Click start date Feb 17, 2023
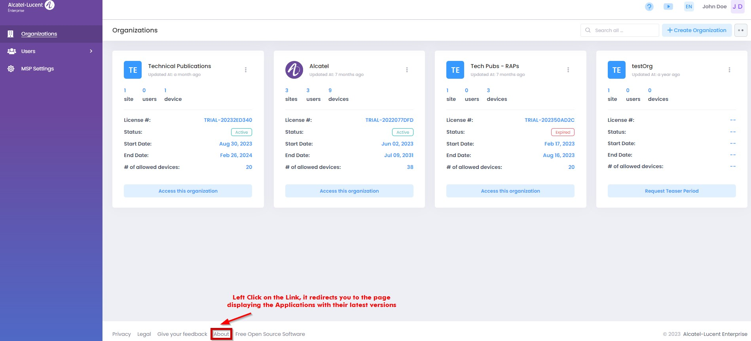Viewport: 751px width, 341px height. coord(559,144)
